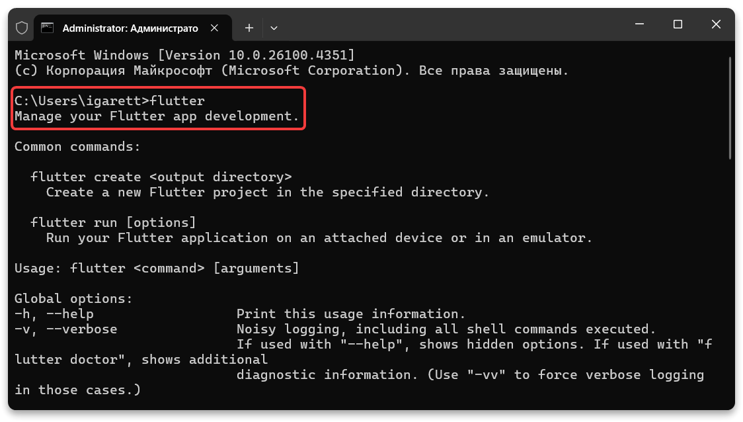The width and height of the screenshot is (743, 422).
Task: Maximize the terminal window
Action: 678,24
